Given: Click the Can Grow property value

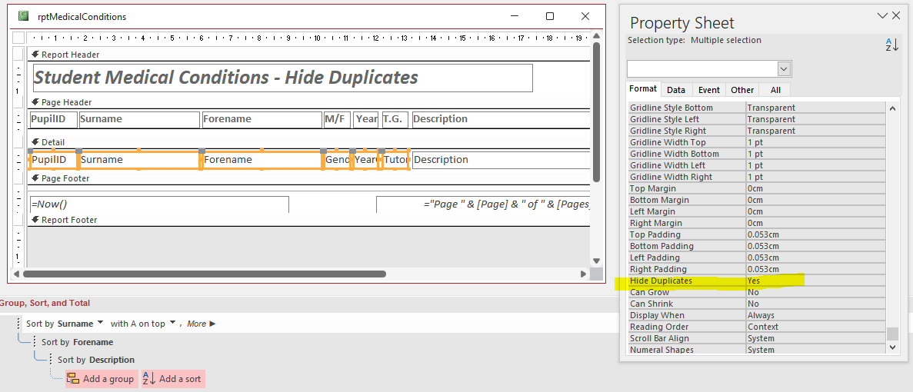Looking at the screenshot, I should 816,293.
